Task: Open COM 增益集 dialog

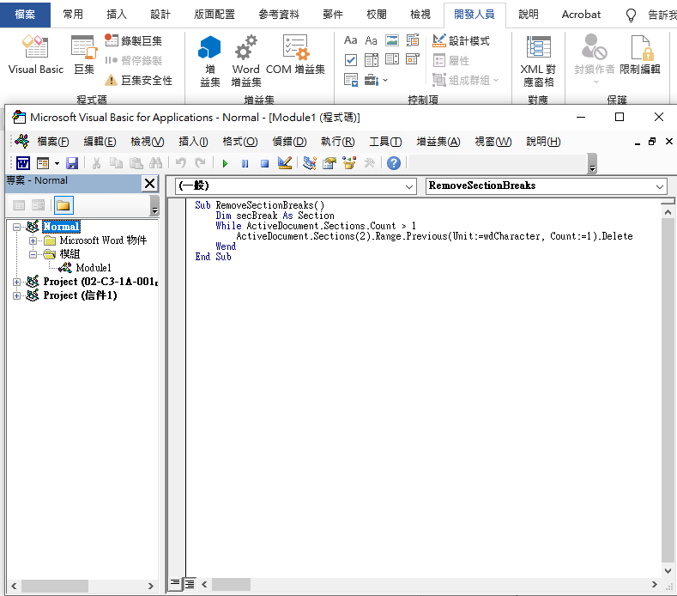Action: (x=295, y=54)
